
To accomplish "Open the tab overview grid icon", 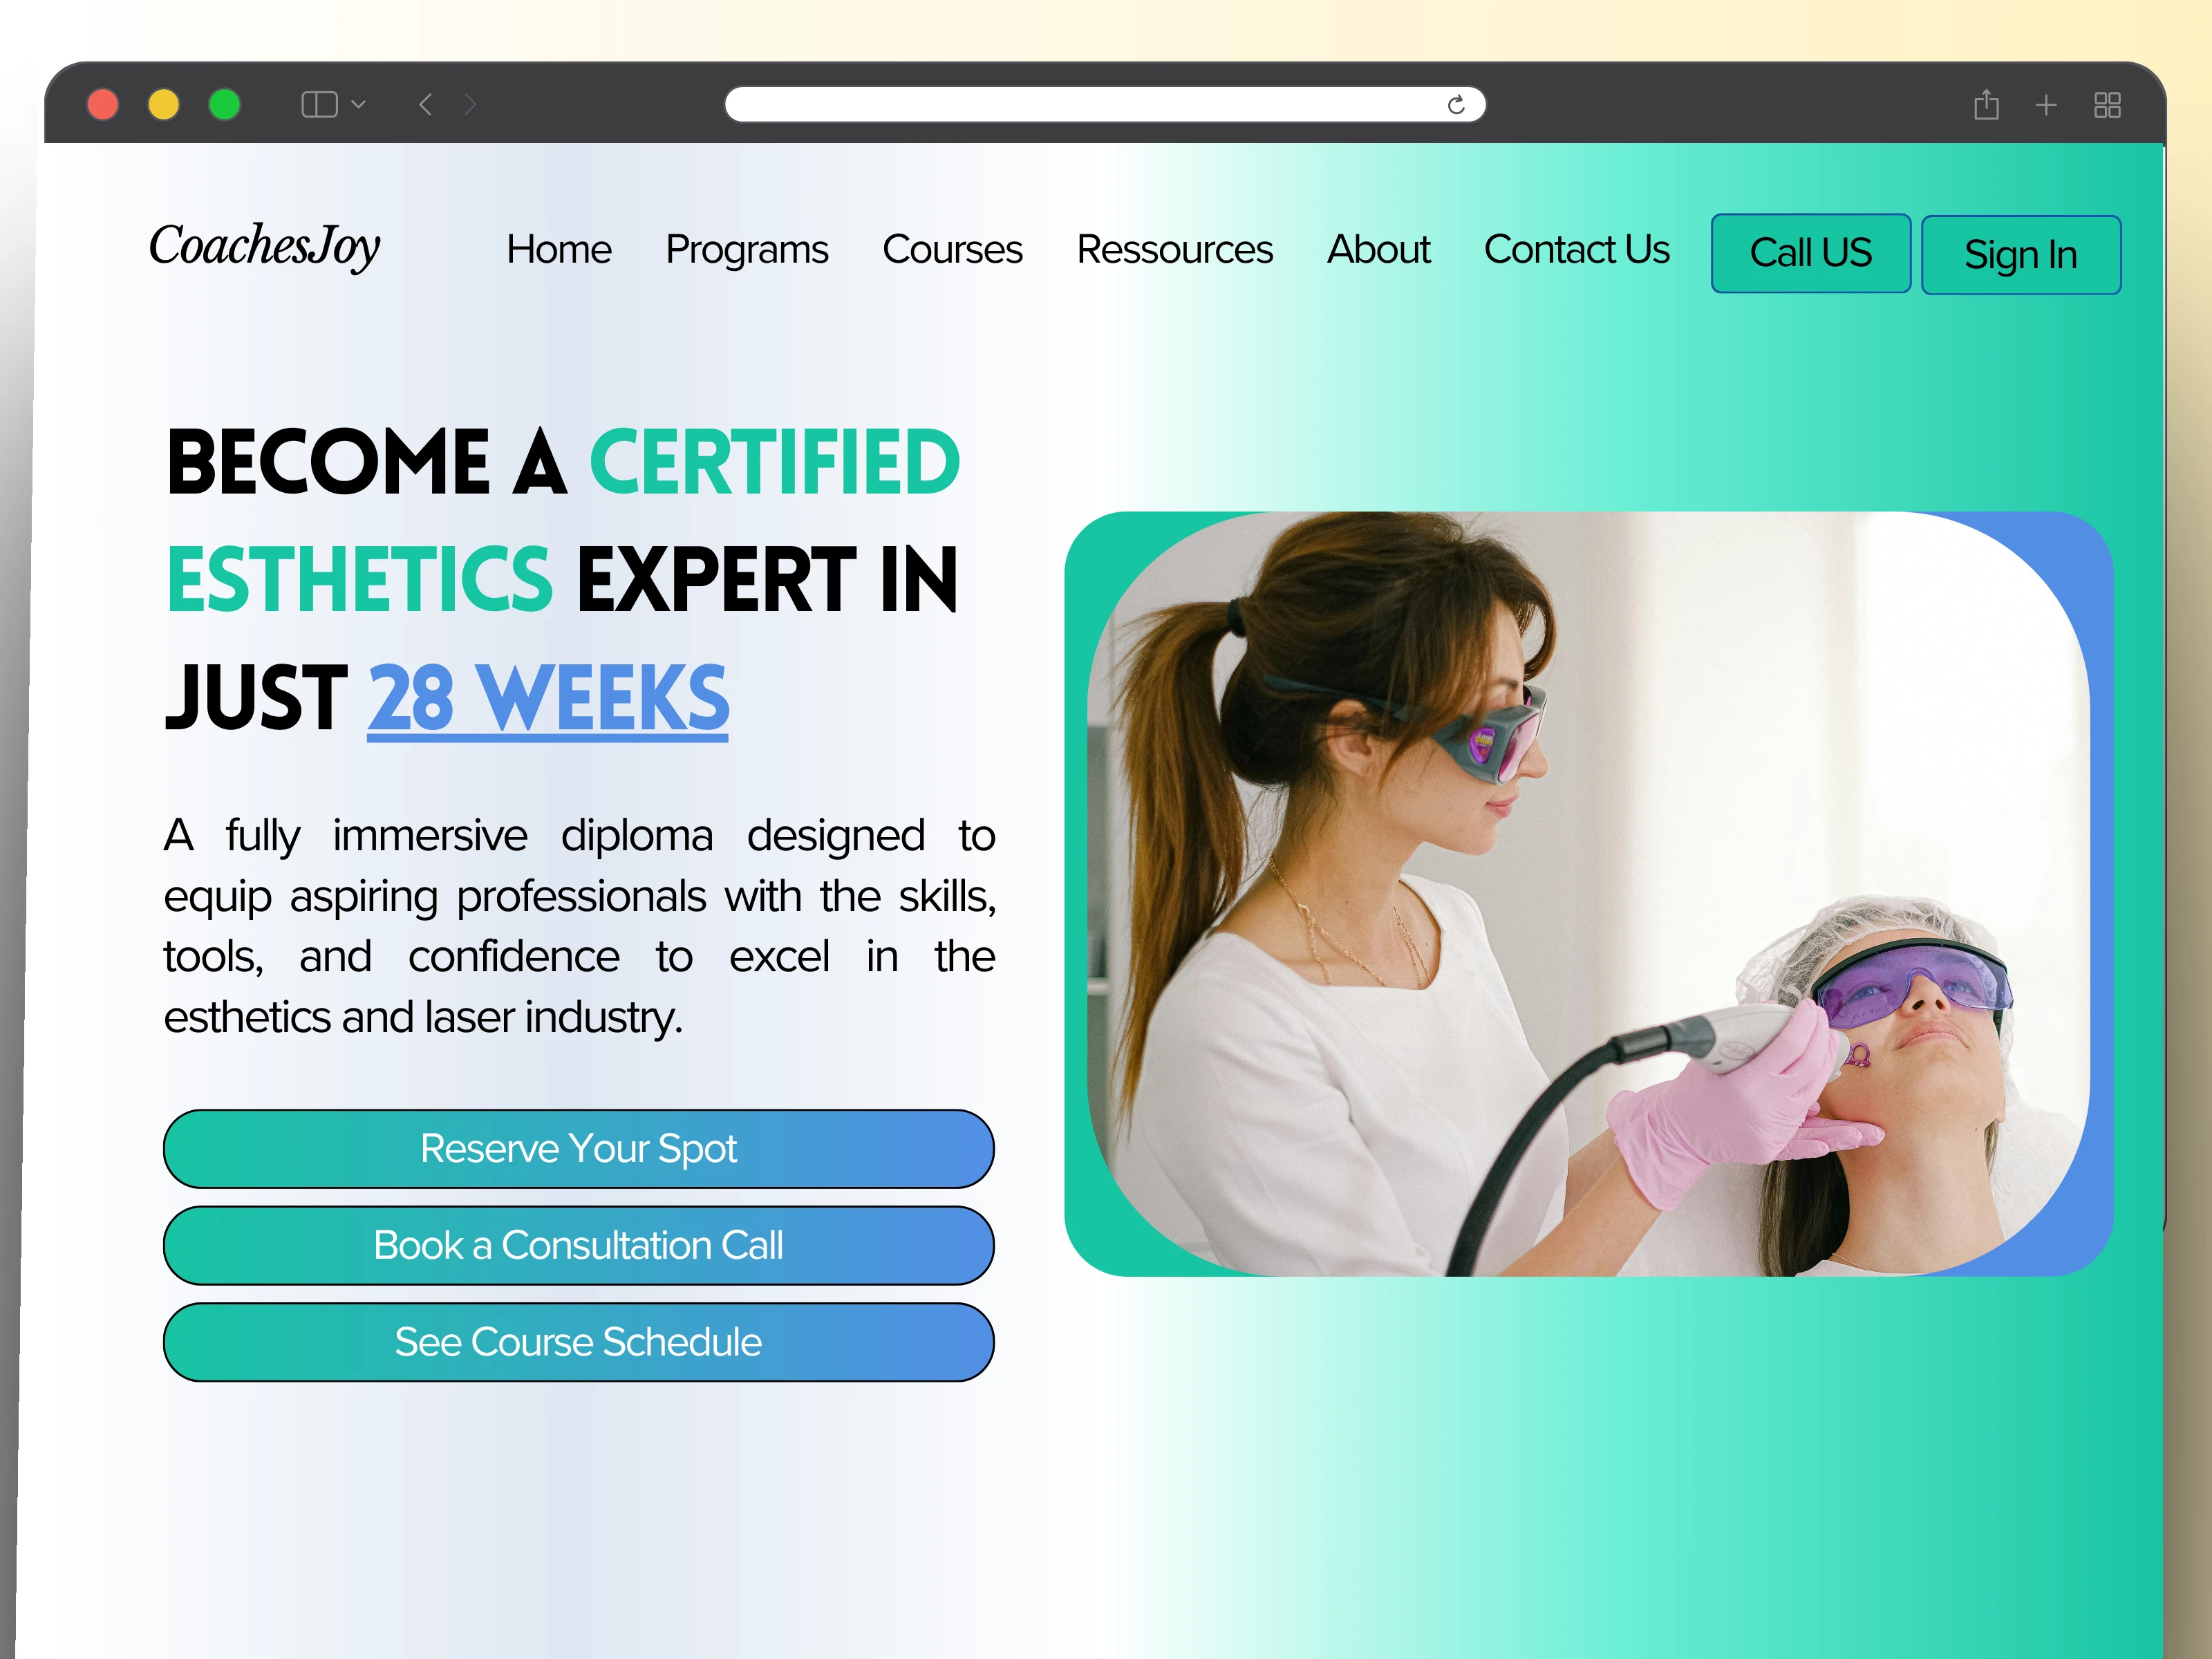I will [x=2107, y=105].
